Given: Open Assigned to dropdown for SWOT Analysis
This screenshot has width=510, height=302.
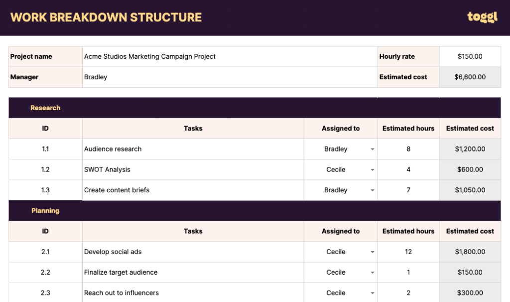Looking at the screenshot, I should 372,170.
